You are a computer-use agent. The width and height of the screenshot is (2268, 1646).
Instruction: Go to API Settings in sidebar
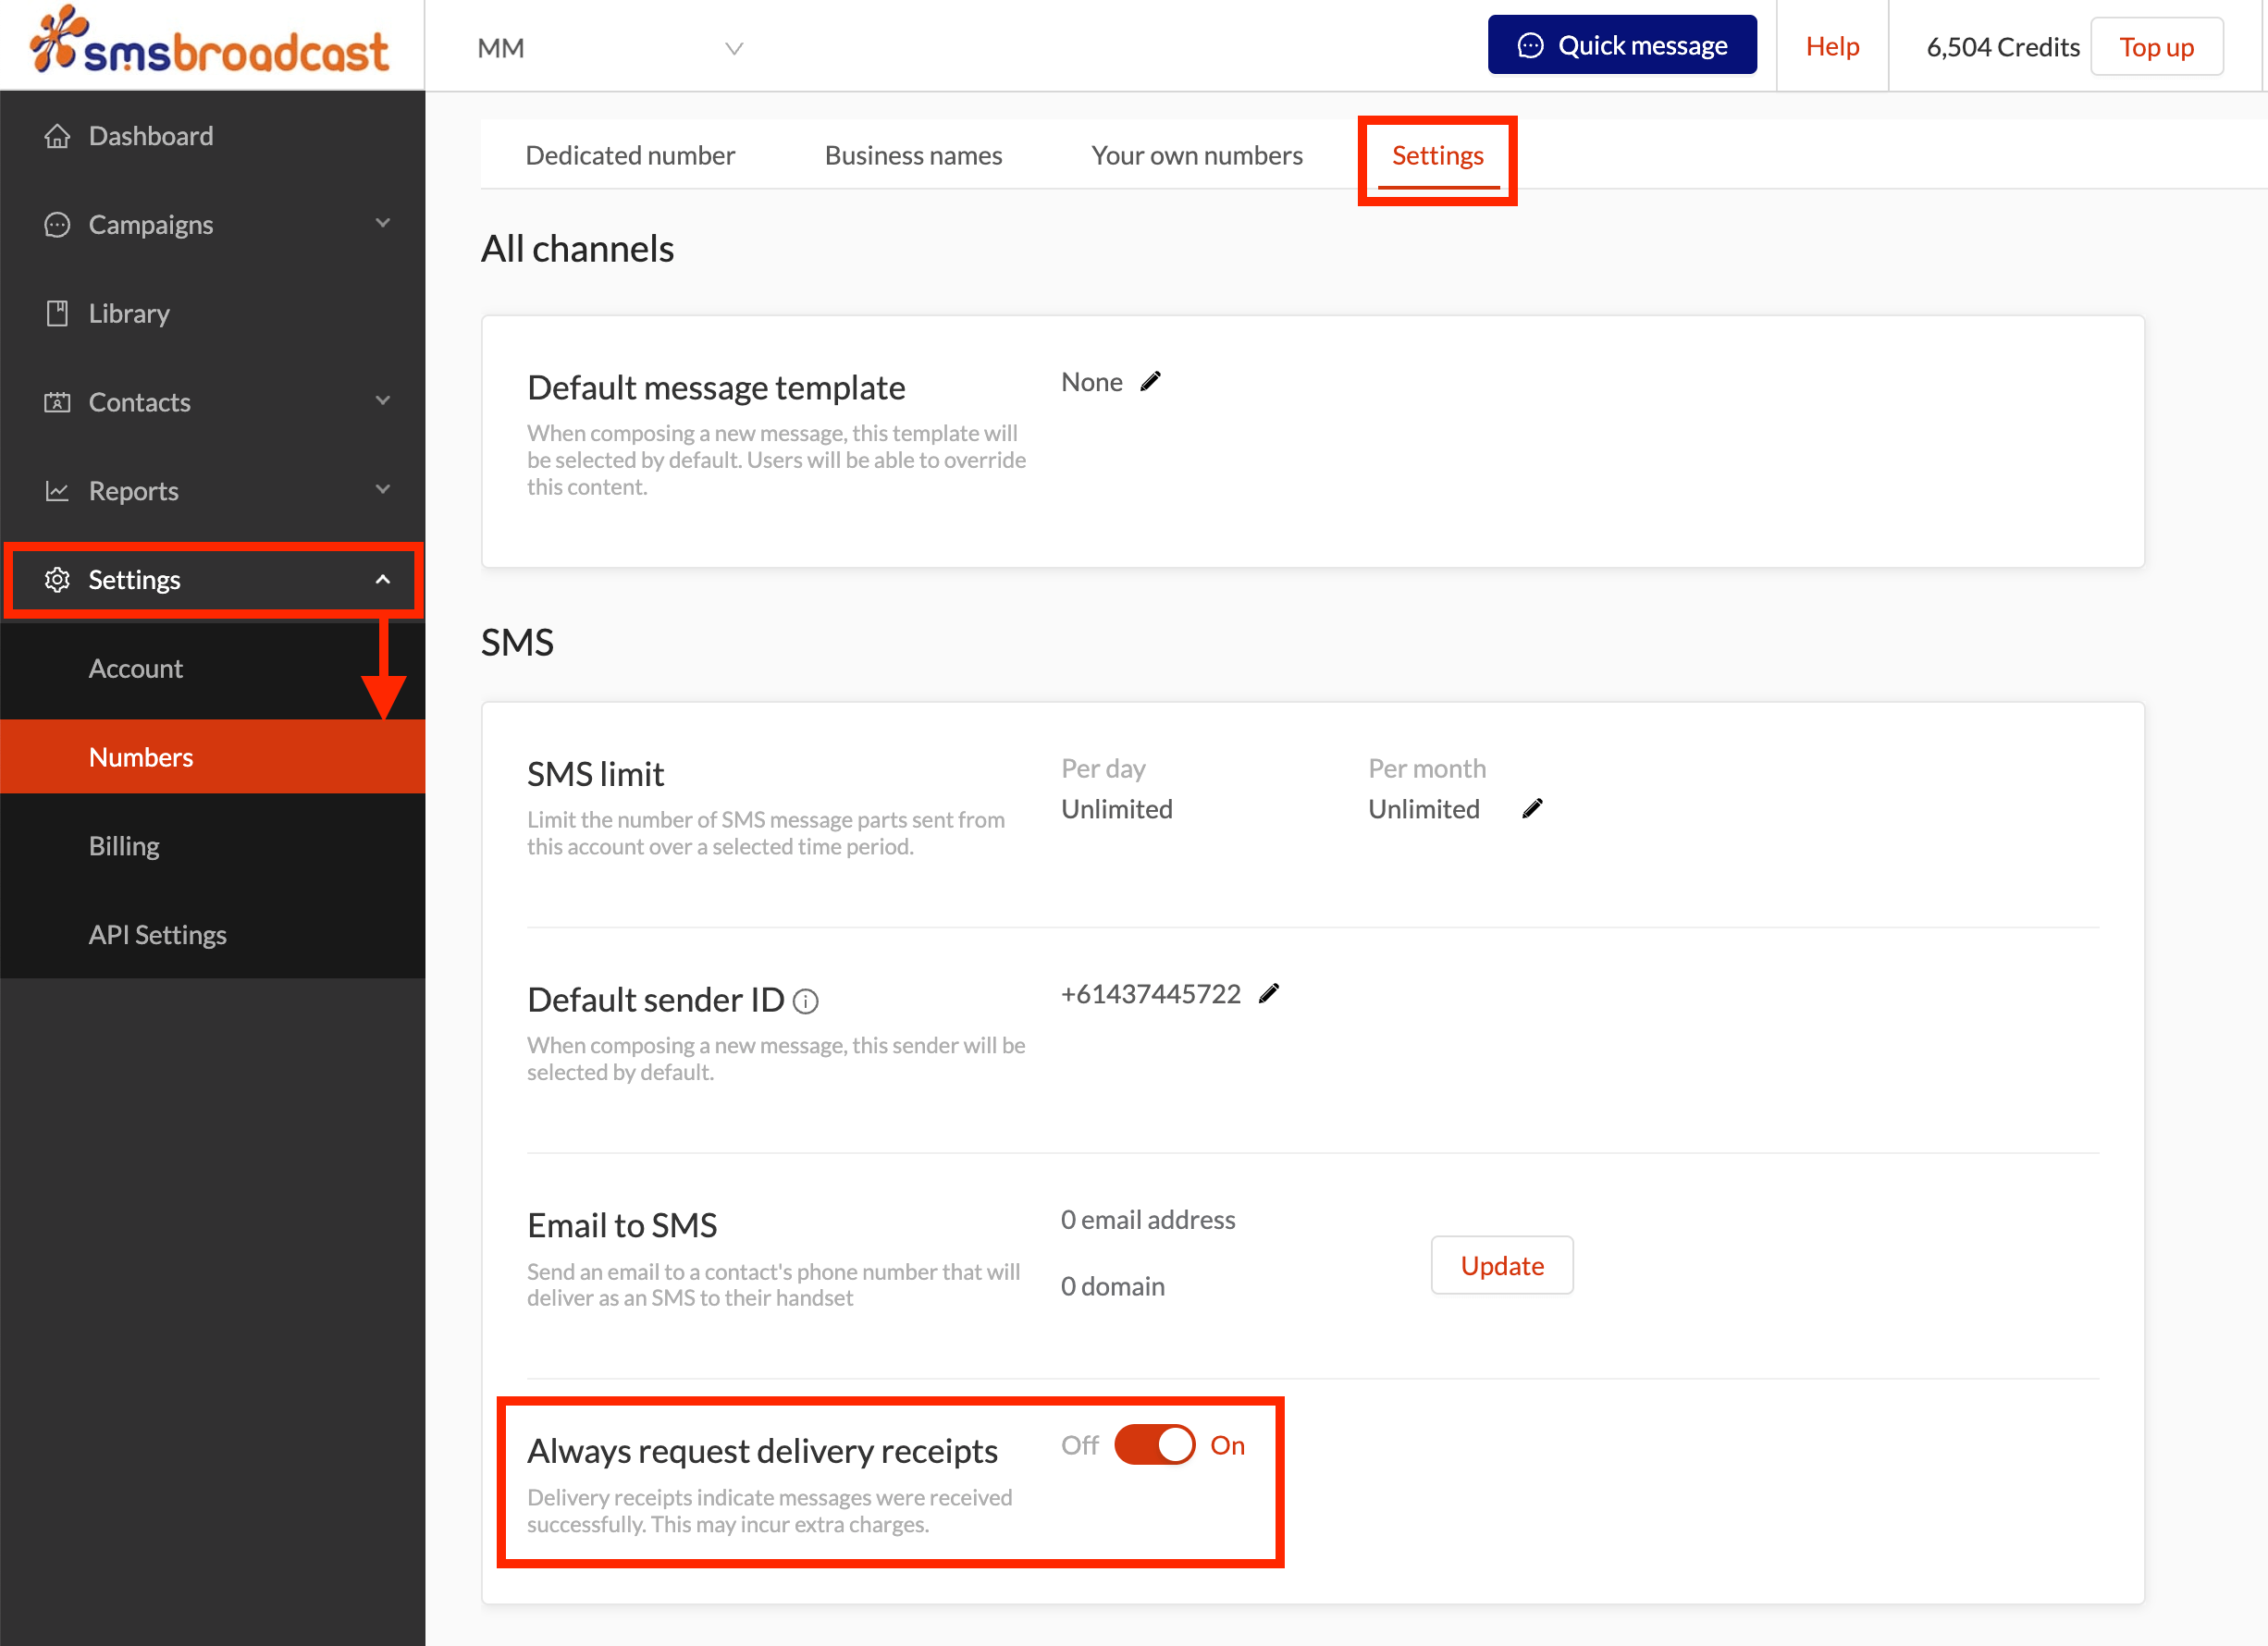[x=158, y=934]
